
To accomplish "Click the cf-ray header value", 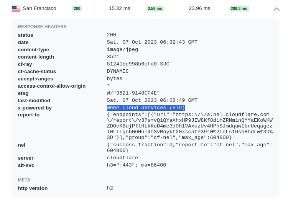I will pyautogui.click(x=138, y=64).
